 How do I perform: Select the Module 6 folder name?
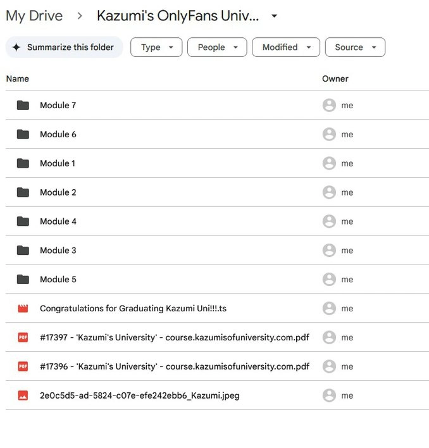pyautogui.click(x=58, y=134)
